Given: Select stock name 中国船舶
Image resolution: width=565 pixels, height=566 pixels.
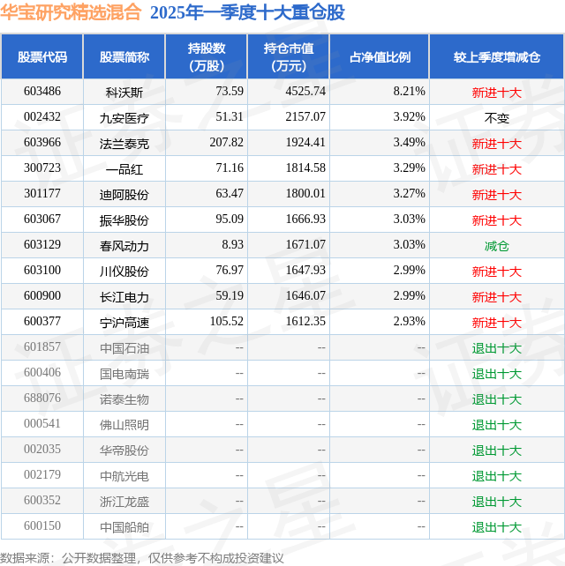Looking at the screenshot, I should [124, 528].
